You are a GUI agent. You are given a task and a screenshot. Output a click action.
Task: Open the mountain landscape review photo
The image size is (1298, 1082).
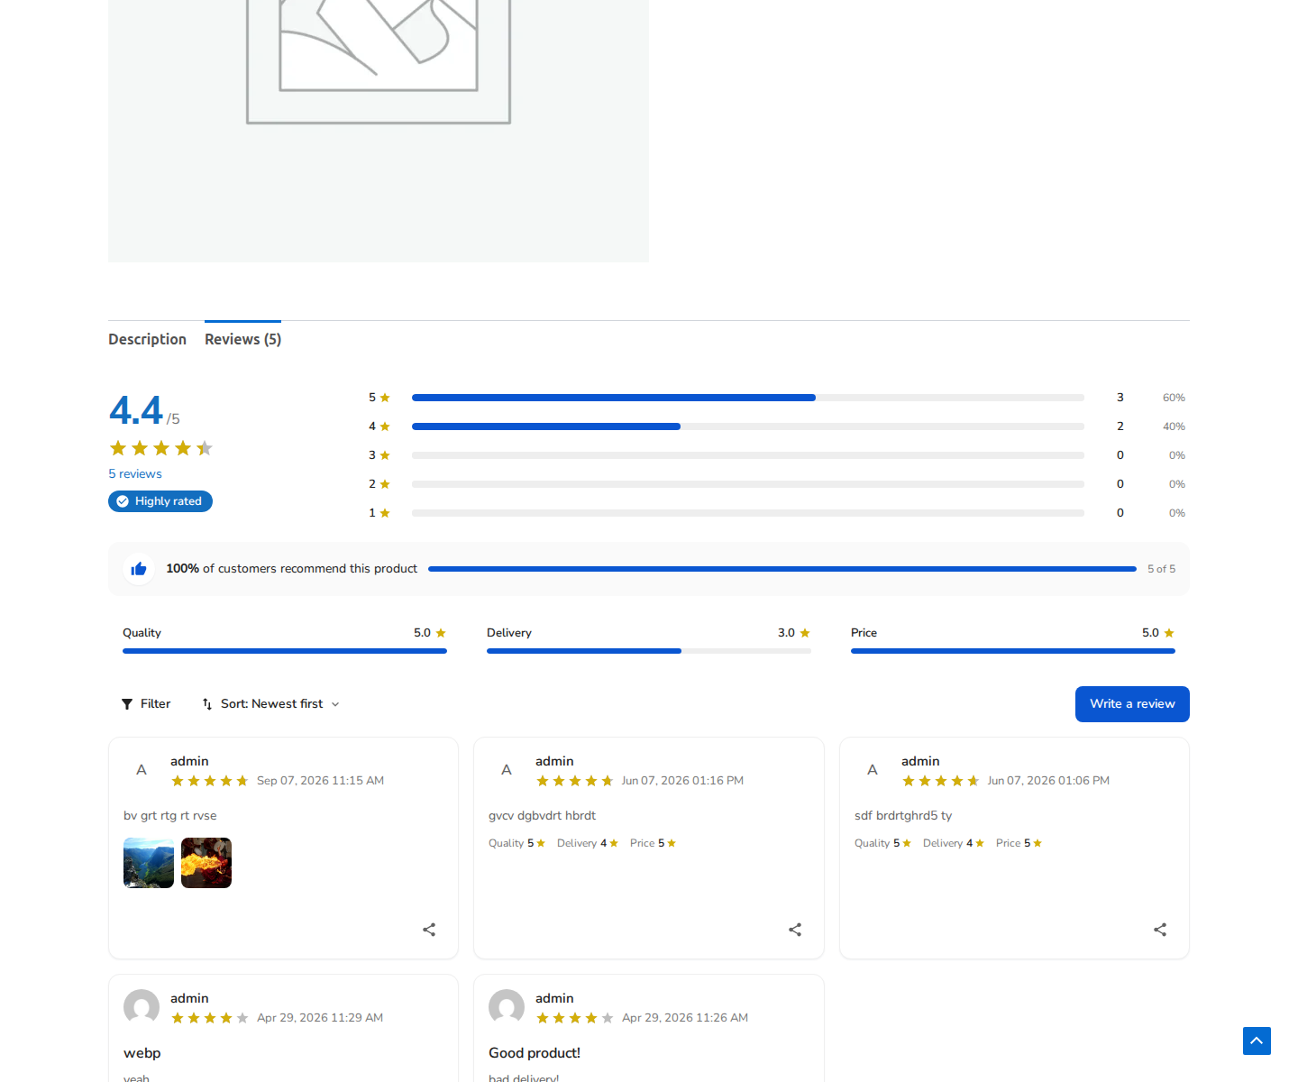click(149, 863)
